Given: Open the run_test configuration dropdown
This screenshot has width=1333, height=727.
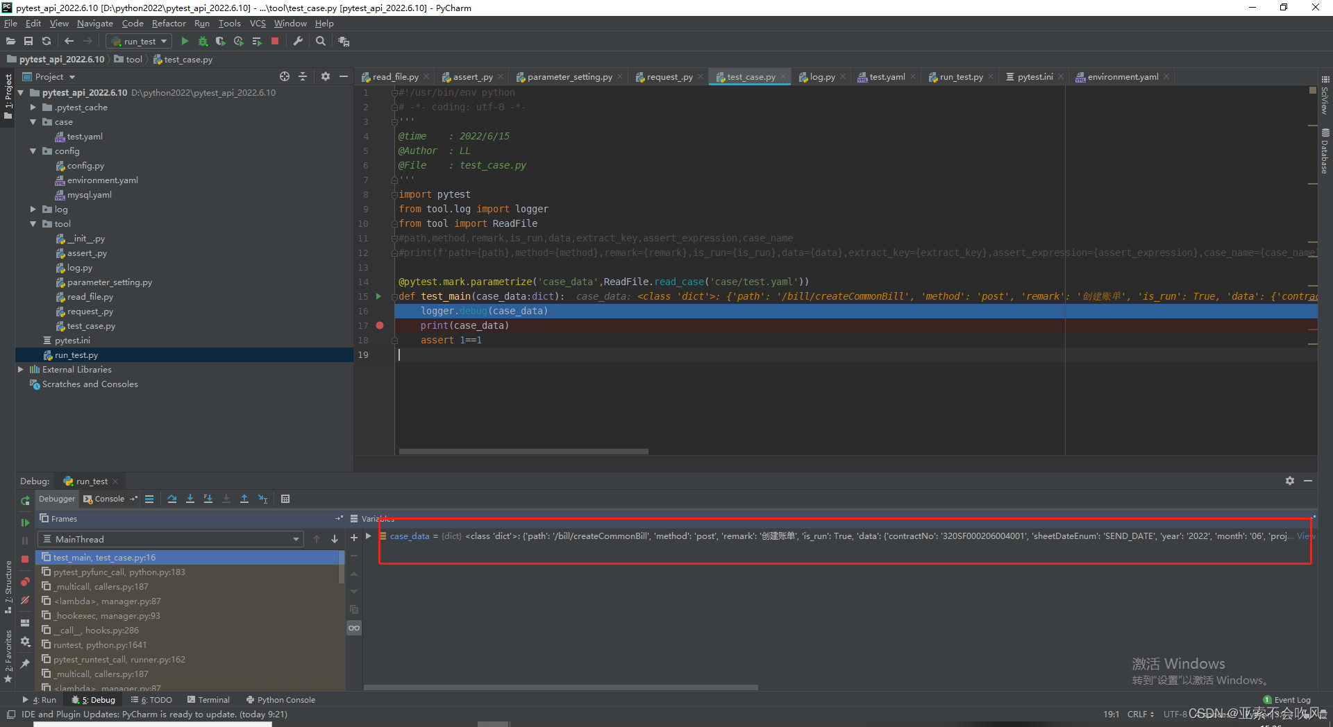Looking at the screenshot, I should (139, 42).
